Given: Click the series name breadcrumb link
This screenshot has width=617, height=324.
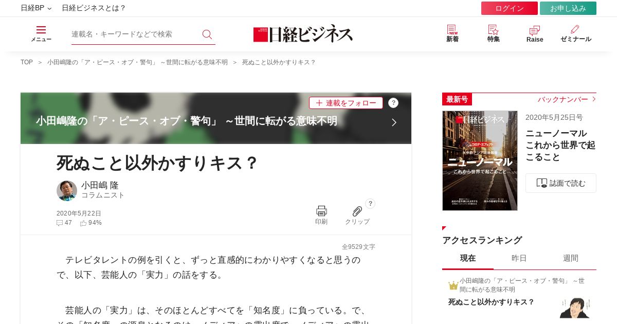Looking at the screenshot, I should pyautogui.click(x=137, y=62).
